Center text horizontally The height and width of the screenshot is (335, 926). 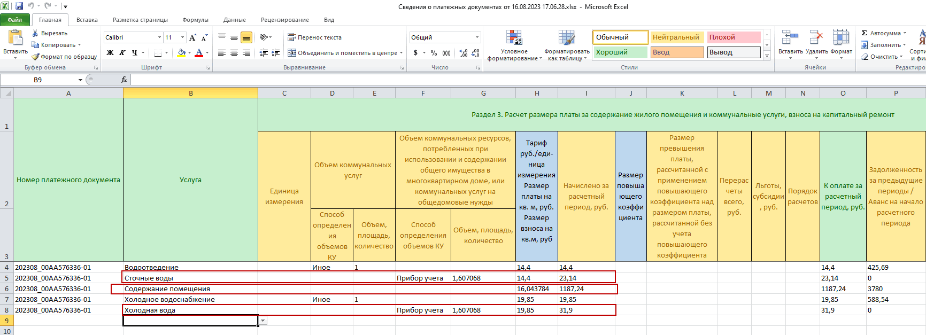tap(234, 53)
